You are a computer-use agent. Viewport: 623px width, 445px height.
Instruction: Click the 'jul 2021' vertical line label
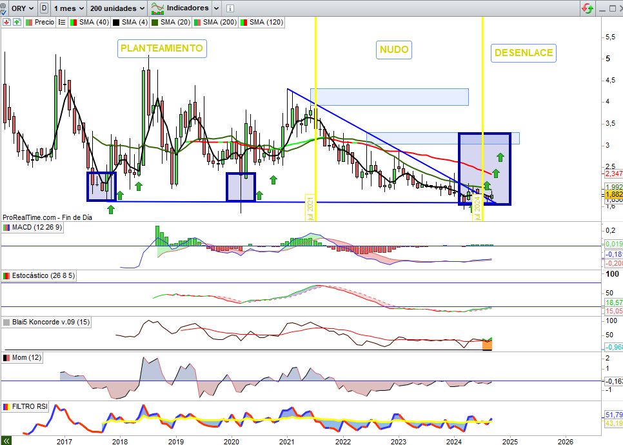coord(310,208)
